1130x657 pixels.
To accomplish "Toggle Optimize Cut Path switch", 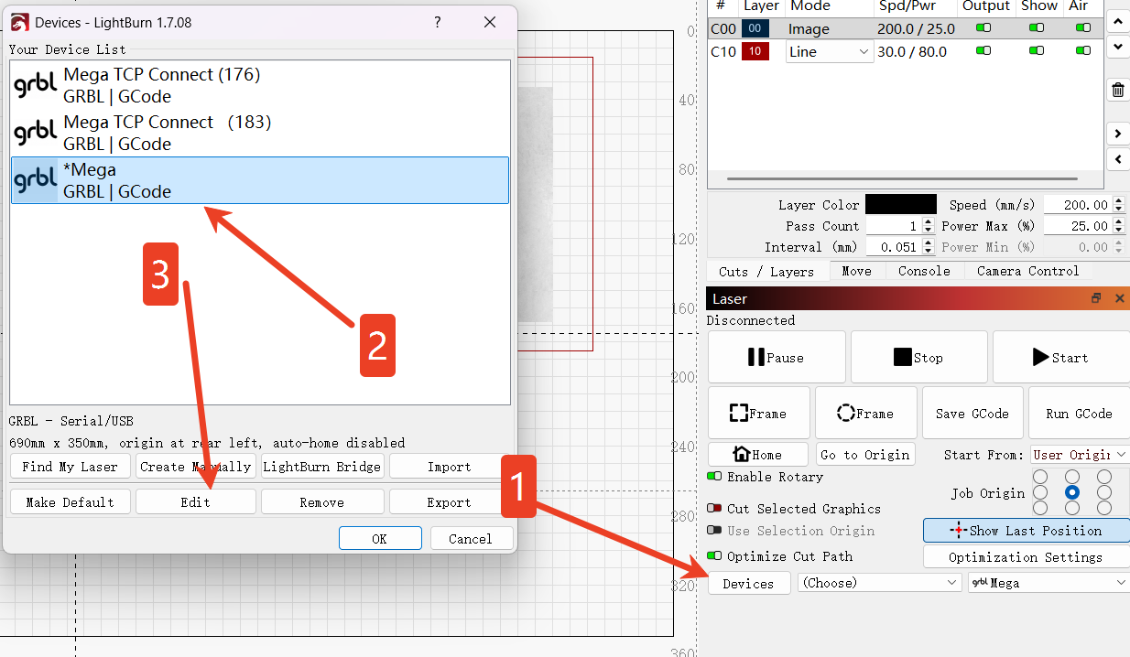I will 715,556.
